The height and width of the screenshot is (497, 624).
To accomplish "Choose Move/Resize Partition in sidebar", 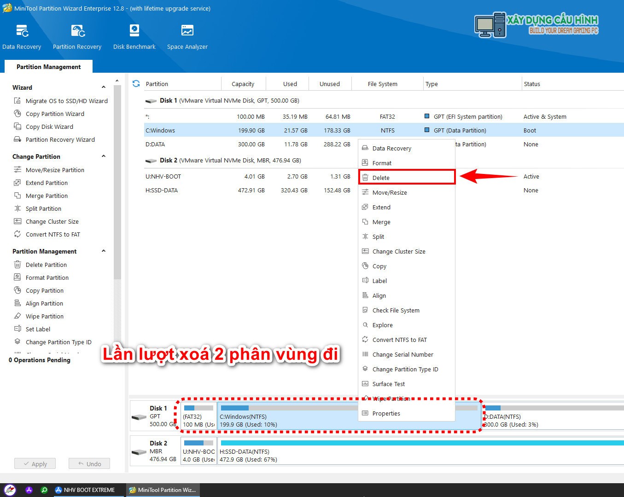I will point(49,170).
